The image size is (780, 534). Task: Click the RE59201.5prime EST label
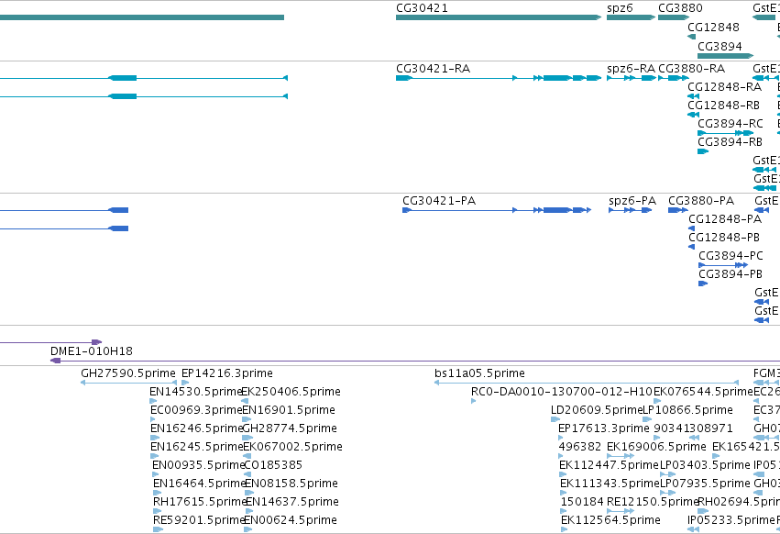coord(197,520)
